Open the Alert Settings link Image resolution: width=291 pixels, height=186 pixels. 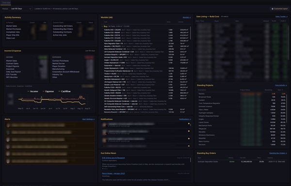(88, 119)
